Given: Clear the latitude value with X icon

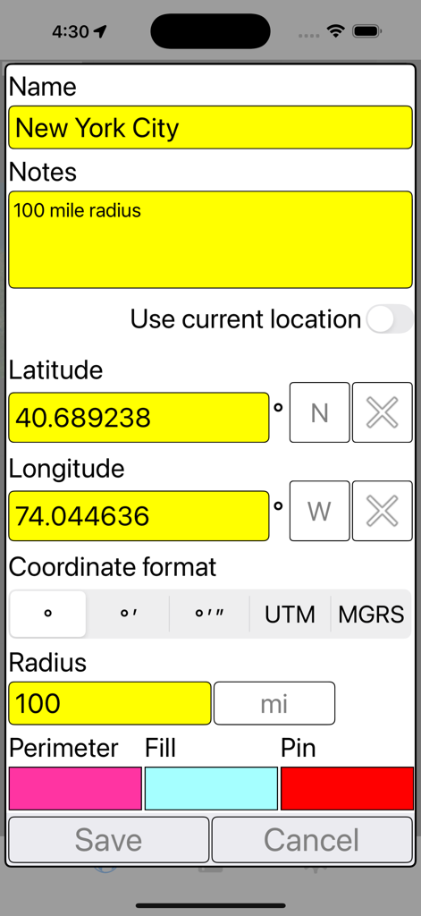Looking at the screenshot, I should [383, 412].
